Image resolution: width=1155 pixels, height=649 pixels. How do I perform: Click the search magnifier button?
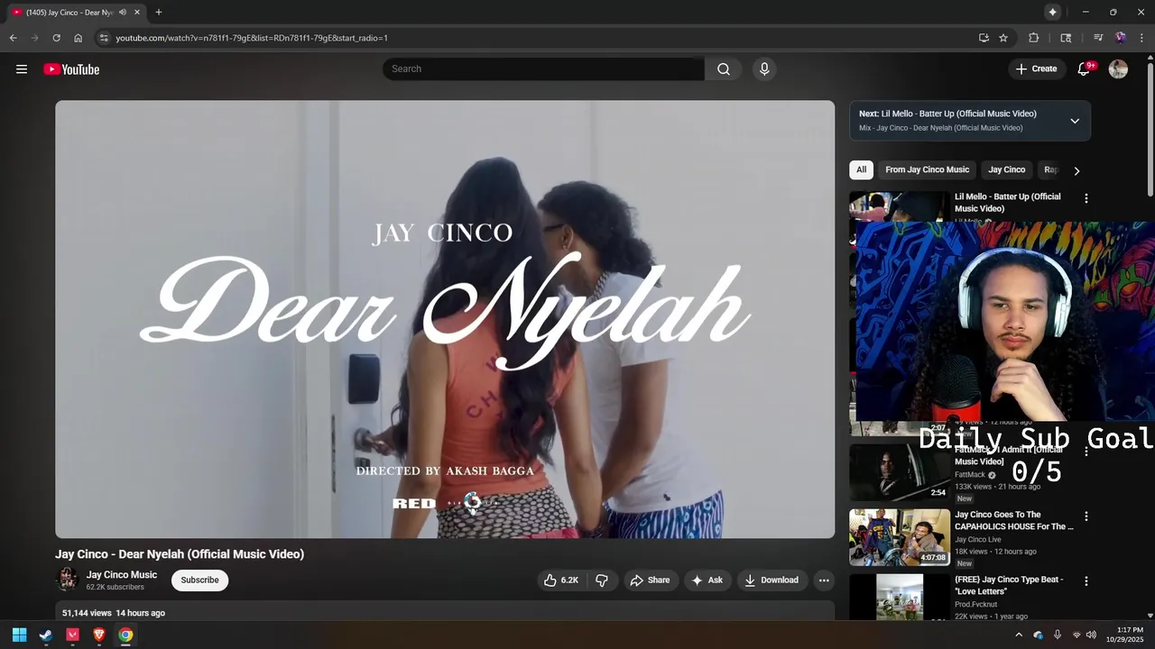pyautogui.click(x=724, y=69)
